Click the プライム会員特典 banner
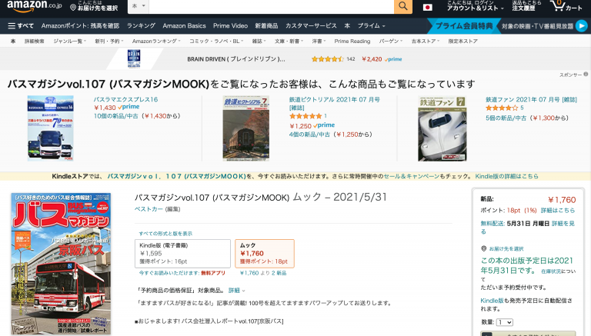This screenshot has height=336, width=591. coord(464,26)
